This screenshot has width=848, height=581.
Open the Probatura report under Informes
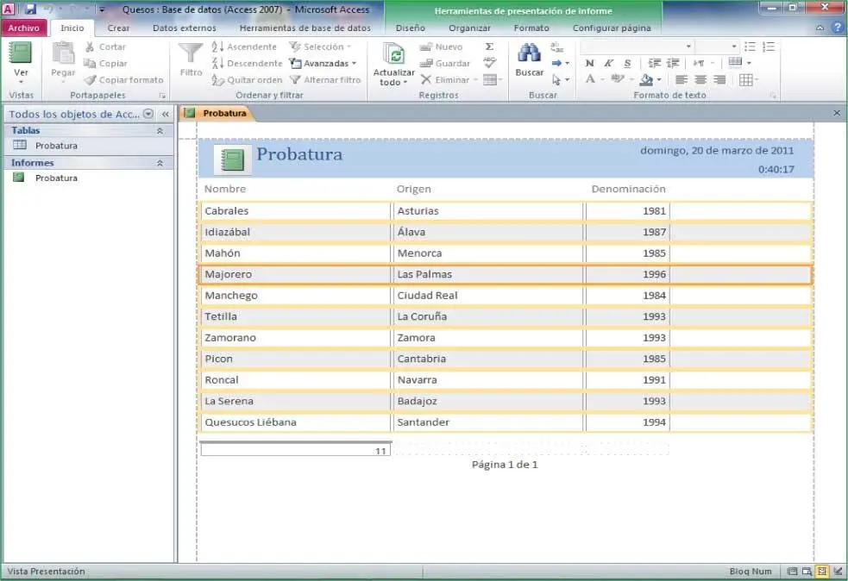click(56, 178)
